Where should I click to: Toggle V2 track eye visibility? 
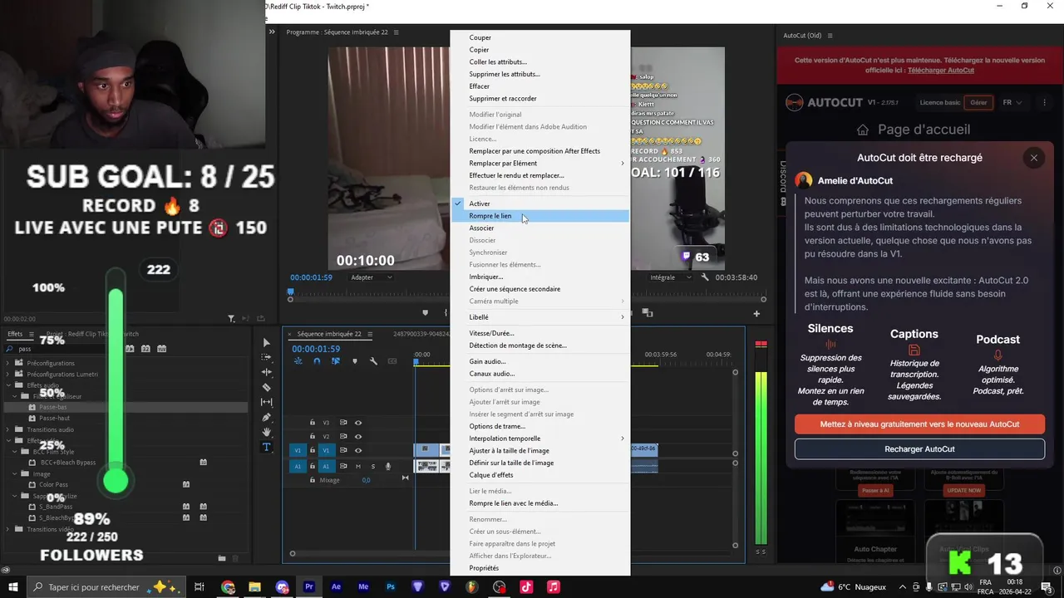358,436
